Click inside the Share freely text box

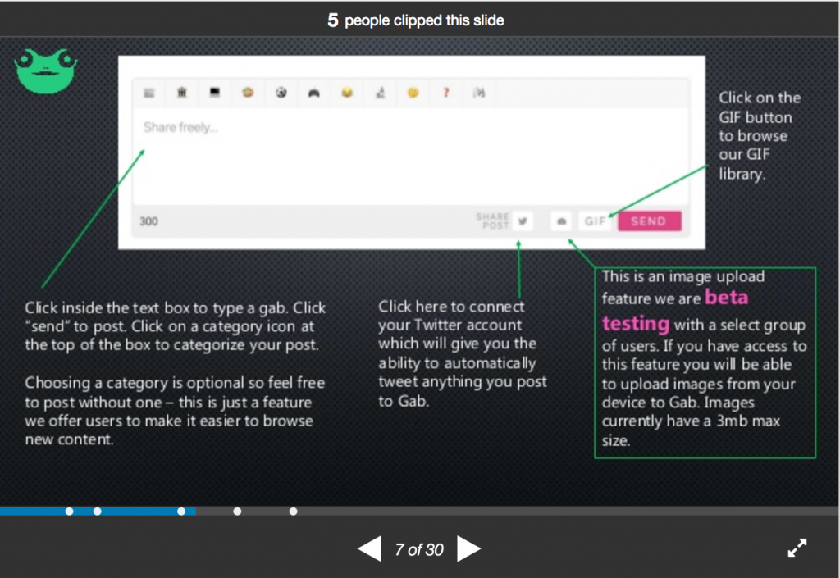click(410, 156)
